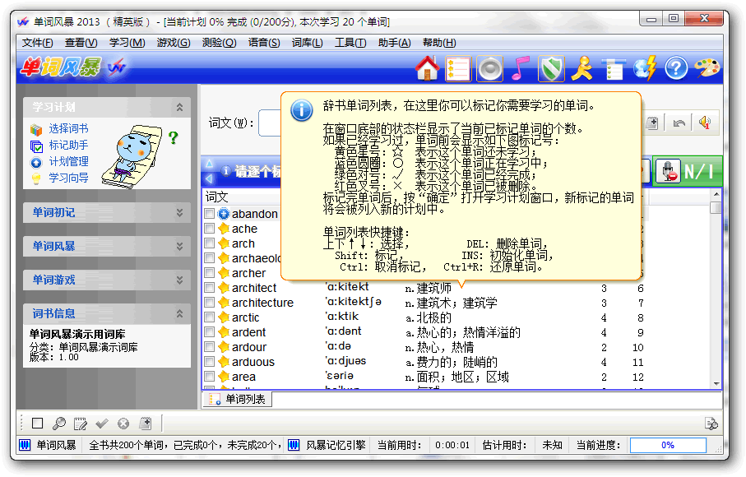
Task: Click the globe with lightning bolt icon
Action: point(646,68)
